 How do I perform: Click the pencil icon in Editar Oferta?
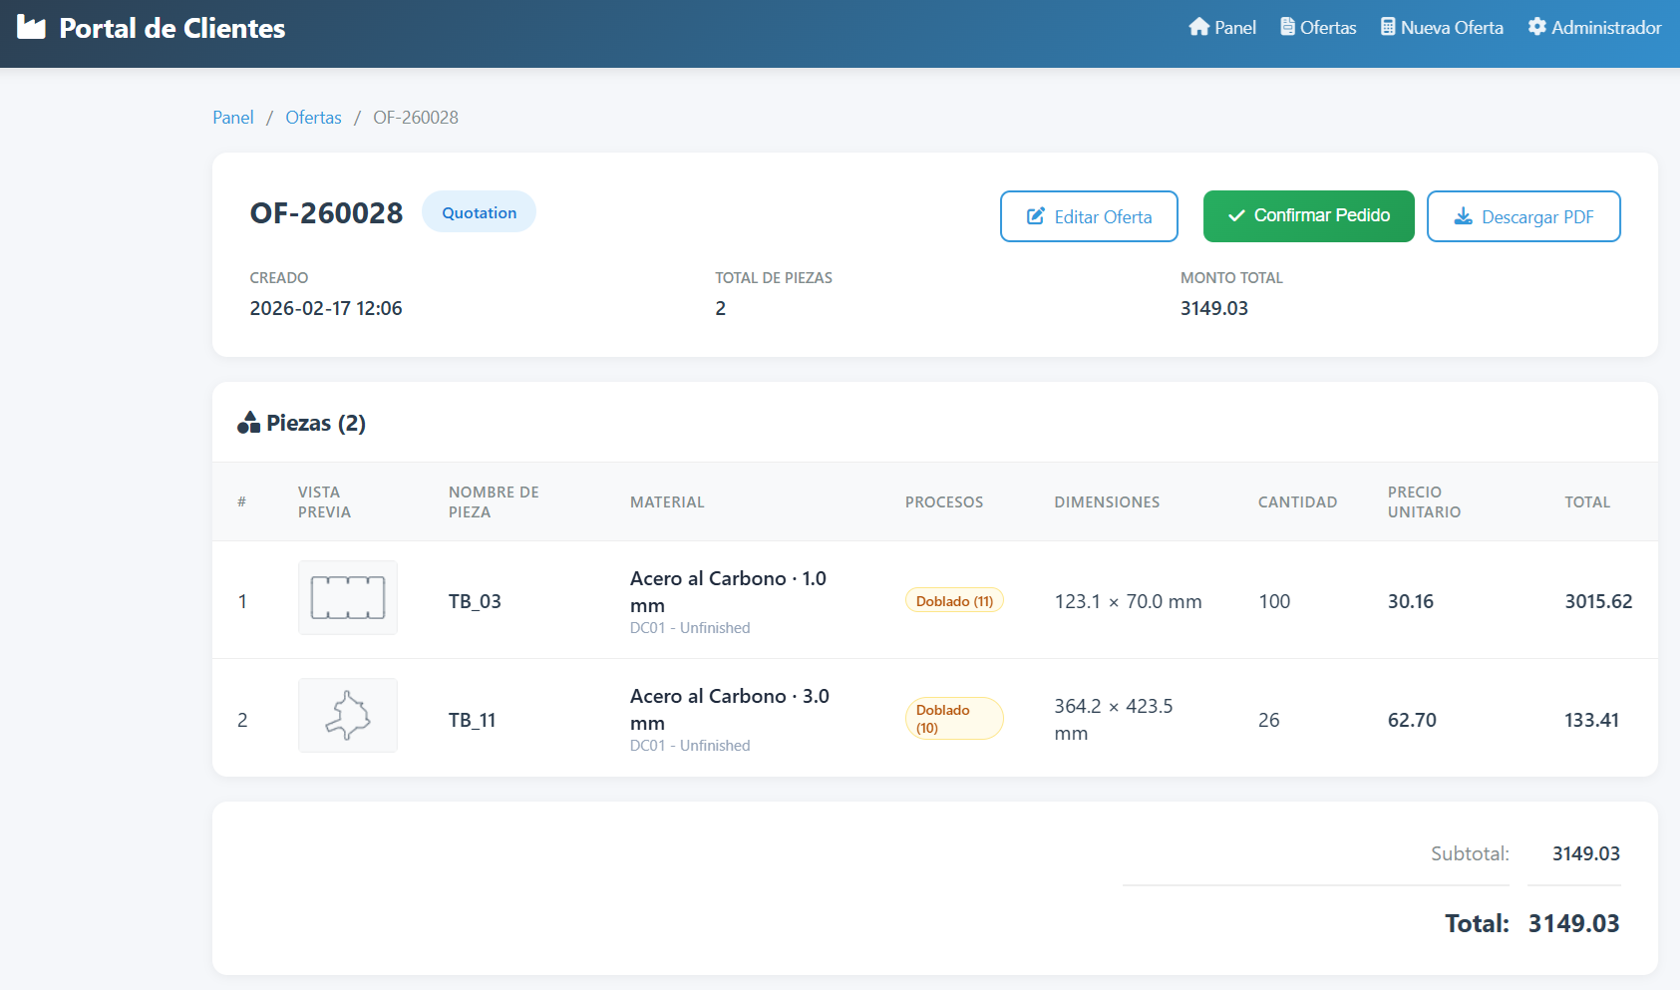pyautogui.click(x=1036, y=216)
